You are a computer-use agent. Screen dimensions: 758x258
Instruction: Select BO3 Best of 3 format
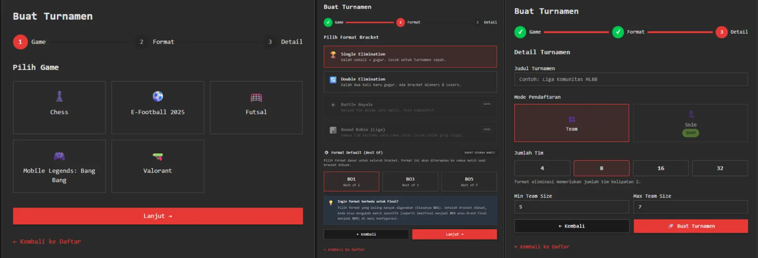pyautogui.click(x=410, y=181)
